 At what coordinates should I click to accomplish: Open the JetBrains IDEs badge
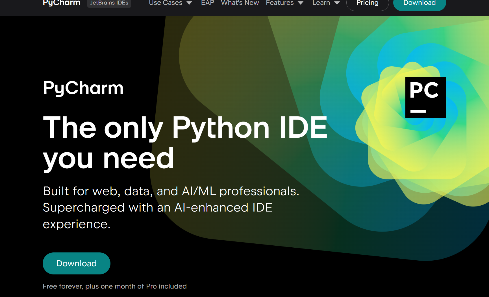[109, 3]
